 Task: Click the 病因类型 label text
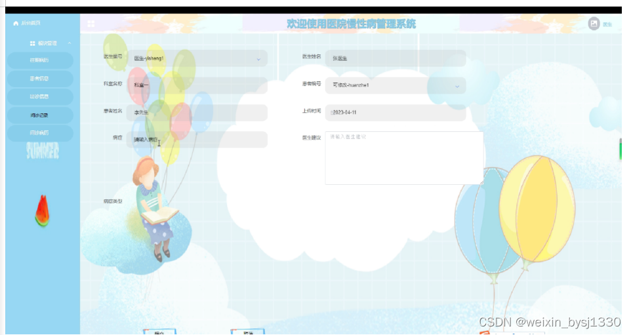[x=113, y=201]
